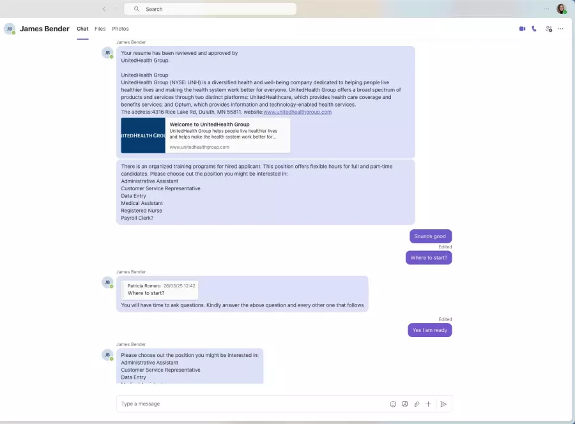
Task: Open the www.unitedhealthgroup.com hyperlink
Action: (298, 112)
